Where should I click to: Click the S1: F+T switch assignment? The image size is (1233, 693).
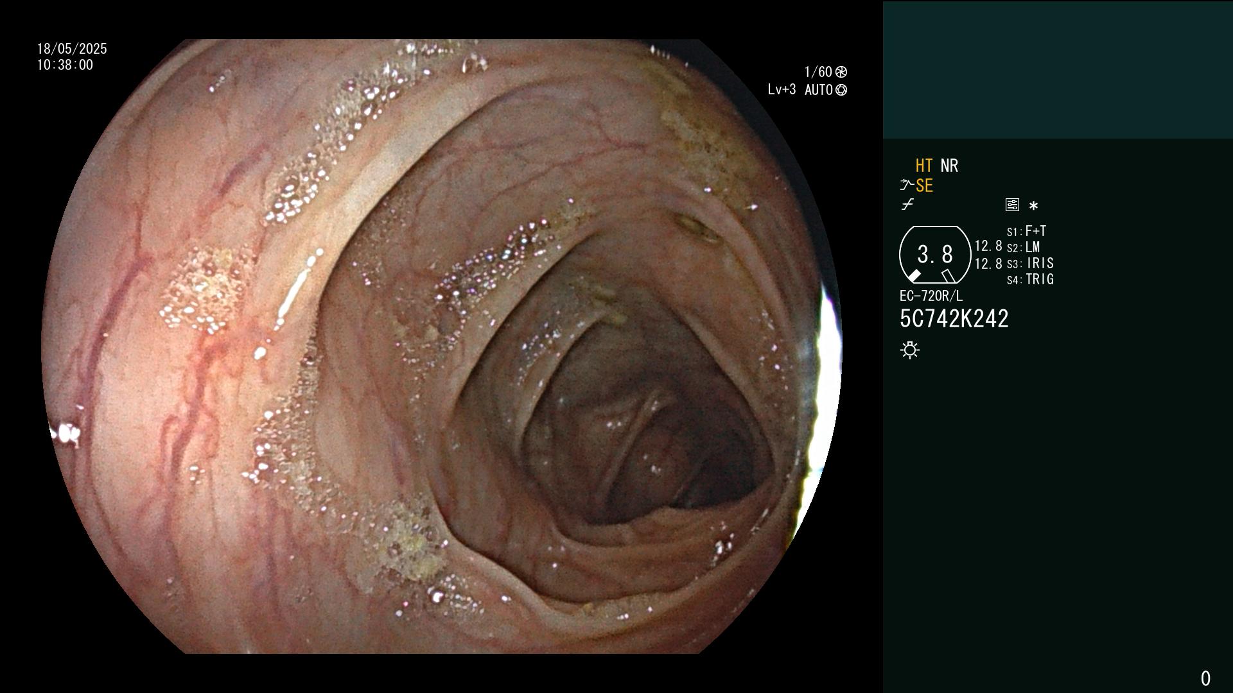(1027, 231)
